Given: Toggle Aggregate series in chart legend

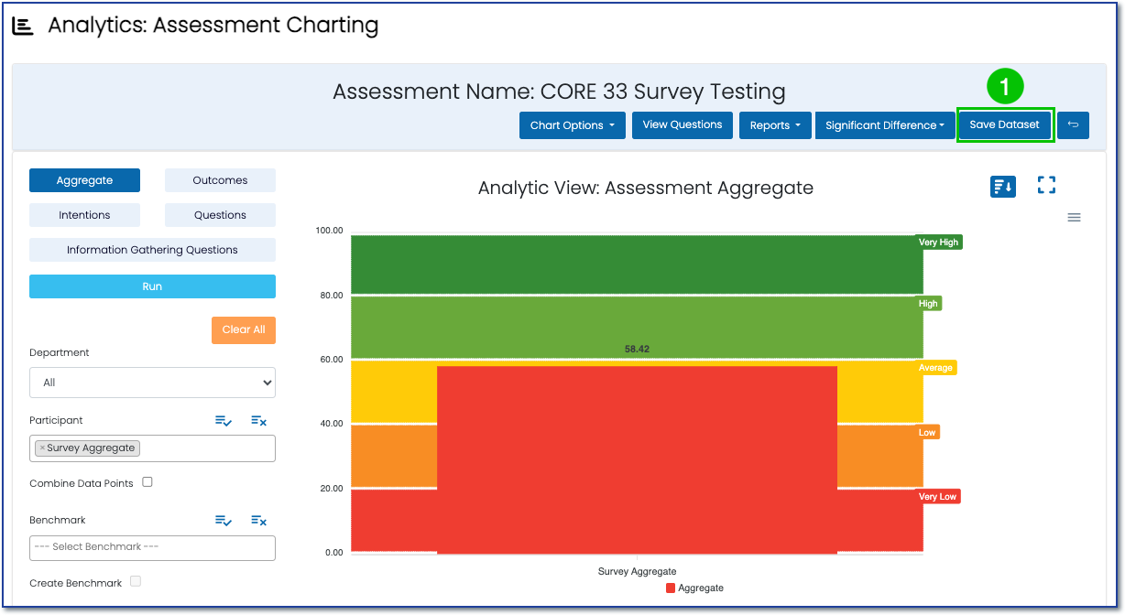Looking at the screenshot, I should coord(694,588).
